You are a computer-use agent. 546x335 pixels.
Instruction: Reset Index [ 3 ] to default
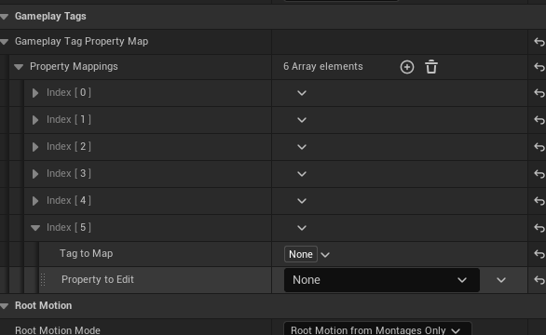[x=539, y=174]
